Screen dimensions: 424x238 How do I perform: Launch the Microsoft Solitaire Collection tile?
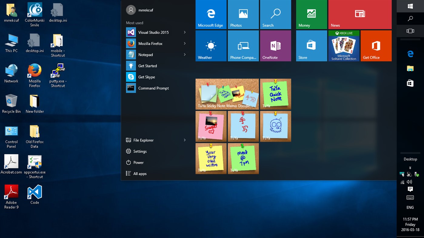point(344,46)
